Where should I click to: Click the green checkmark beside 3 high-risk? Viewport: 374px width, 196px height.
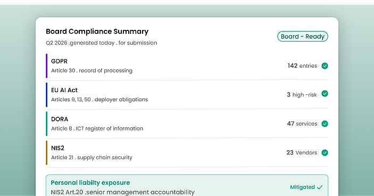tap(325, 94)
